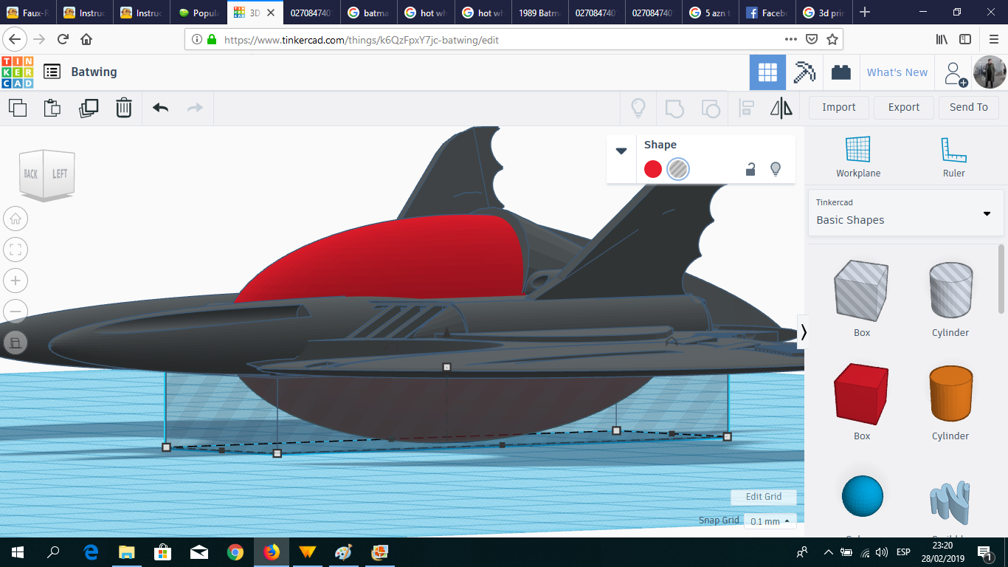Viewport: 1008px width, 567px height.
Task: Duplicate the selected shape
Action: [x=89, y=108]
